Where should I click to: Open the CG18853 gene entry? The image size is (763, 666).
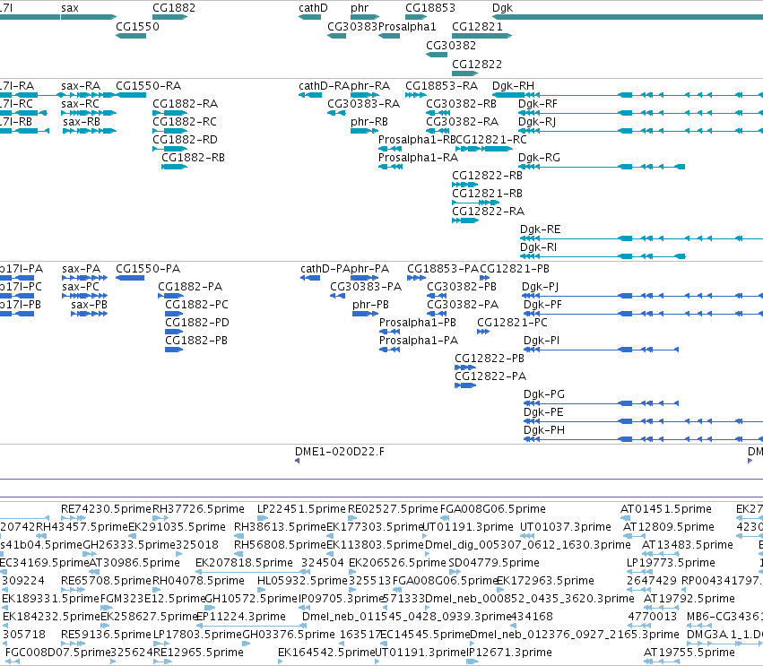click(x=430, y=8)
